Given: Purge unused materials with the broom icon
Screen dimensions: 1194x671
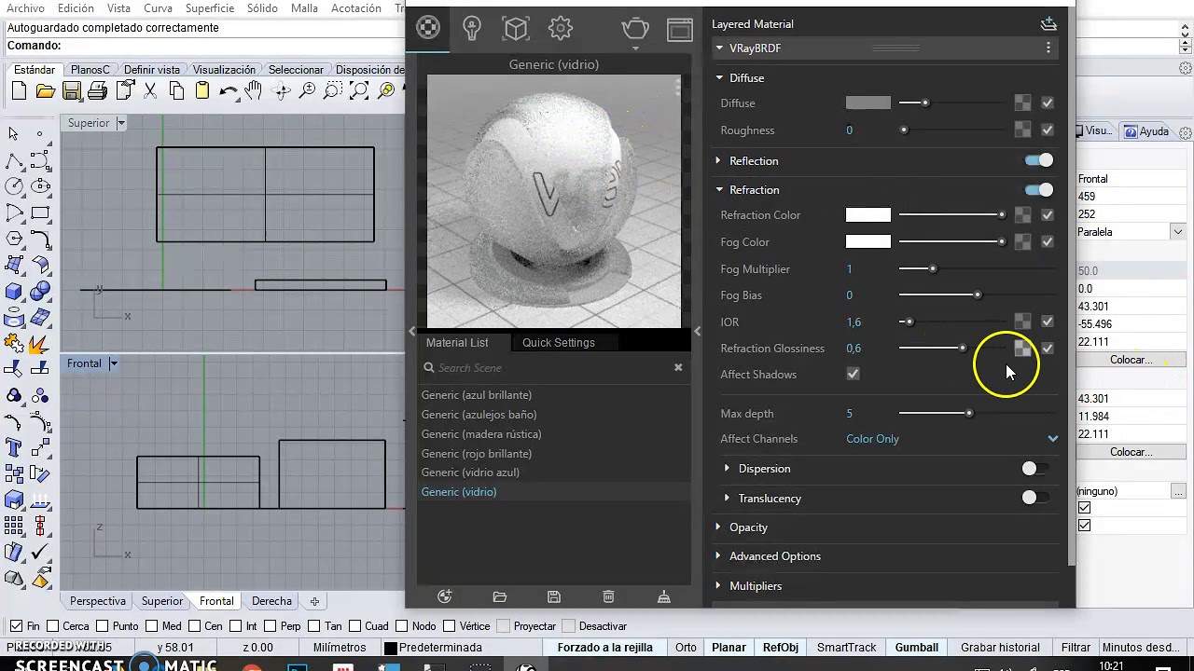Looking at the screenshot, I should 664,596.
